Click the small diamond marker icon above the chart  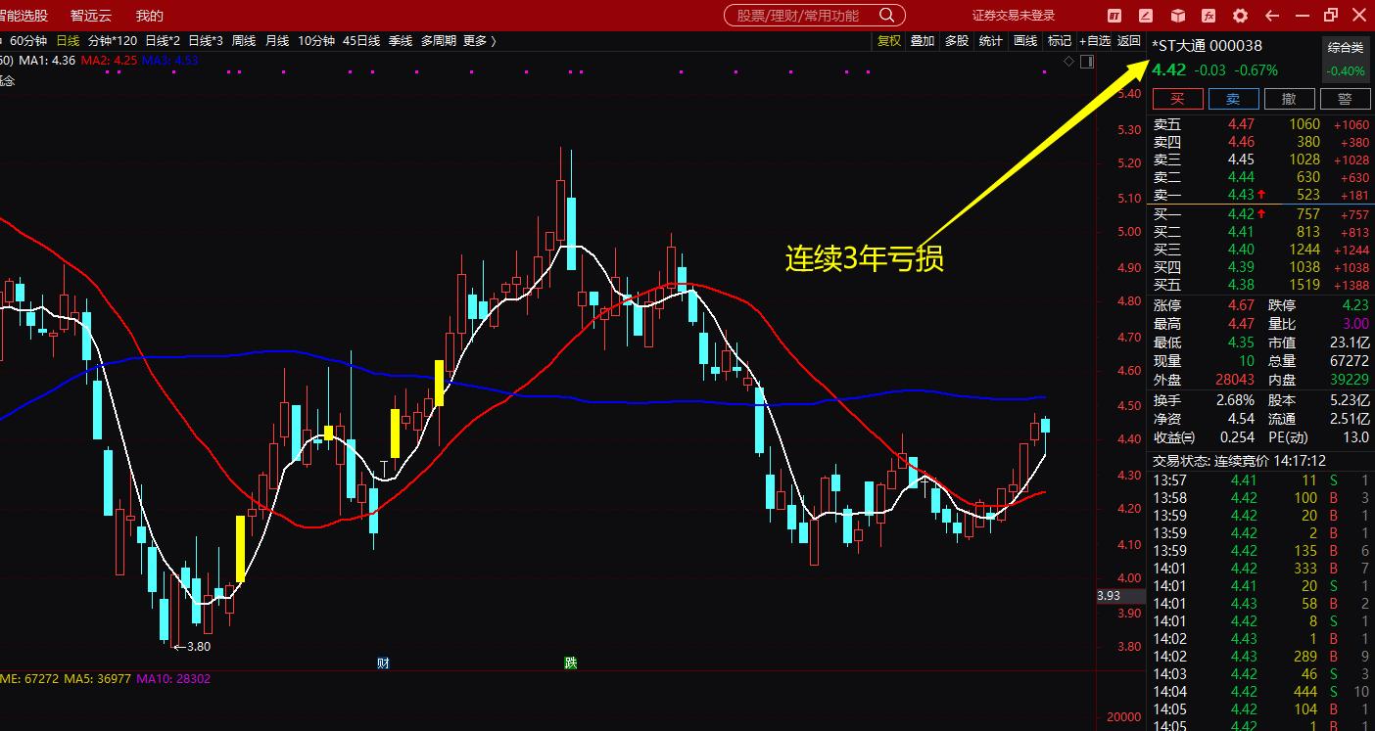pyautogui.click(x=1068, y=61)
